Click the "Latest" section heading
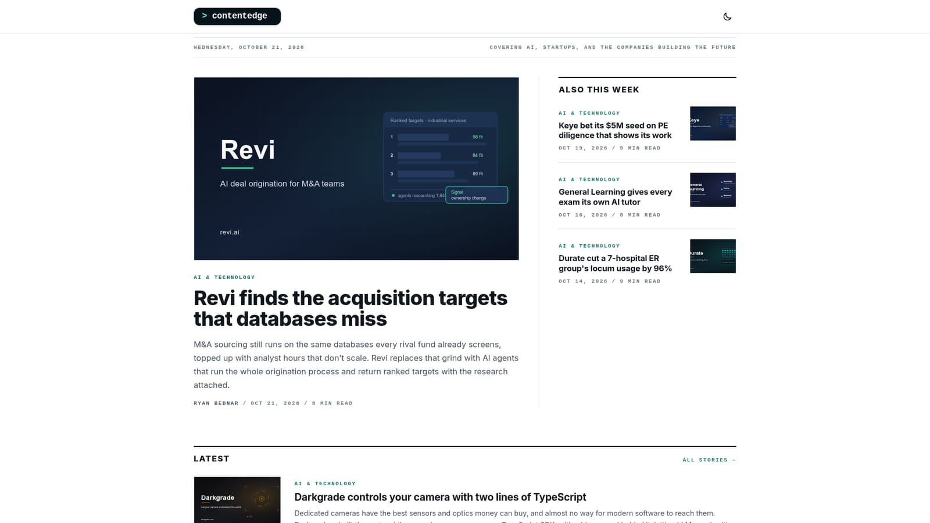The width and height of the screenshot is (930, 523). [x=212, y=458]
